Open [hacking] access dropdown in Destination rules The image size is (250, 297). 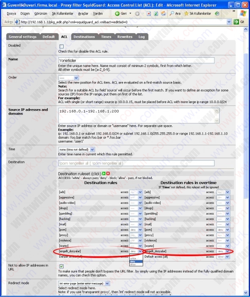tap(136, 219)
